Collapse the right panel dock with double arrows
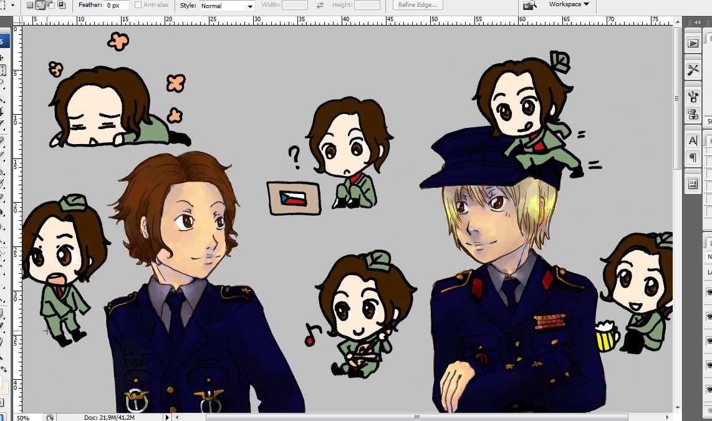The width and height of the screenshot is (712, 421). (x=696, y=22)
